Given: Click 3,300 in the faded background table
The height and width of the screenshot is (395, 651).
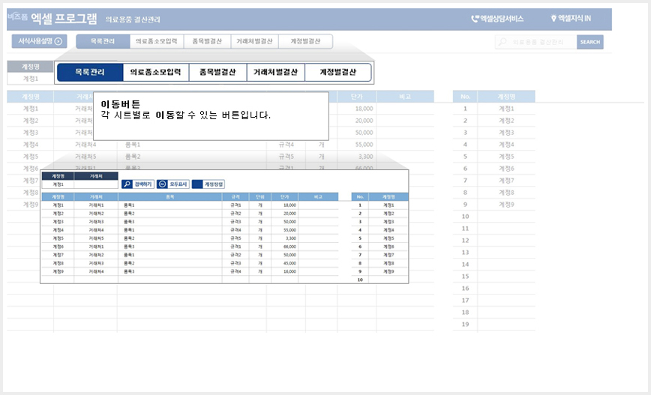Looking at the screenshot, I should click(366, 157).
